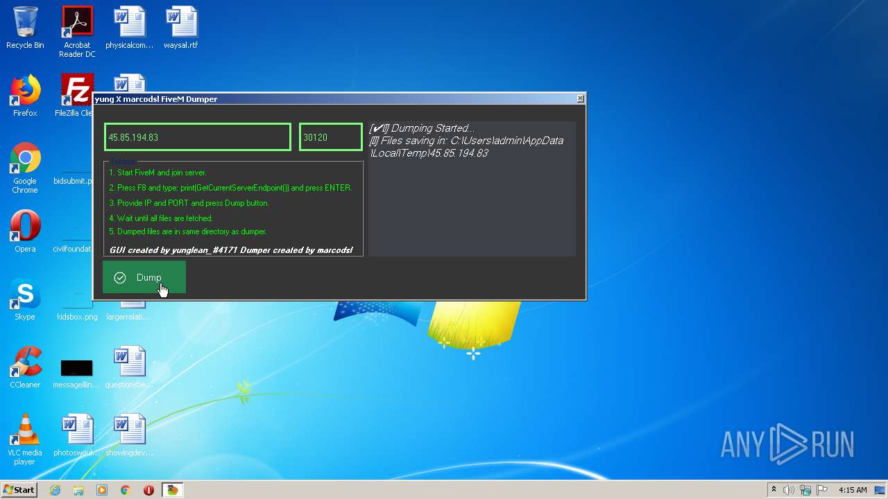The image size is (888, 499).
Task: Select the messageillin... file icon
Action: click(x=76, y=372)
